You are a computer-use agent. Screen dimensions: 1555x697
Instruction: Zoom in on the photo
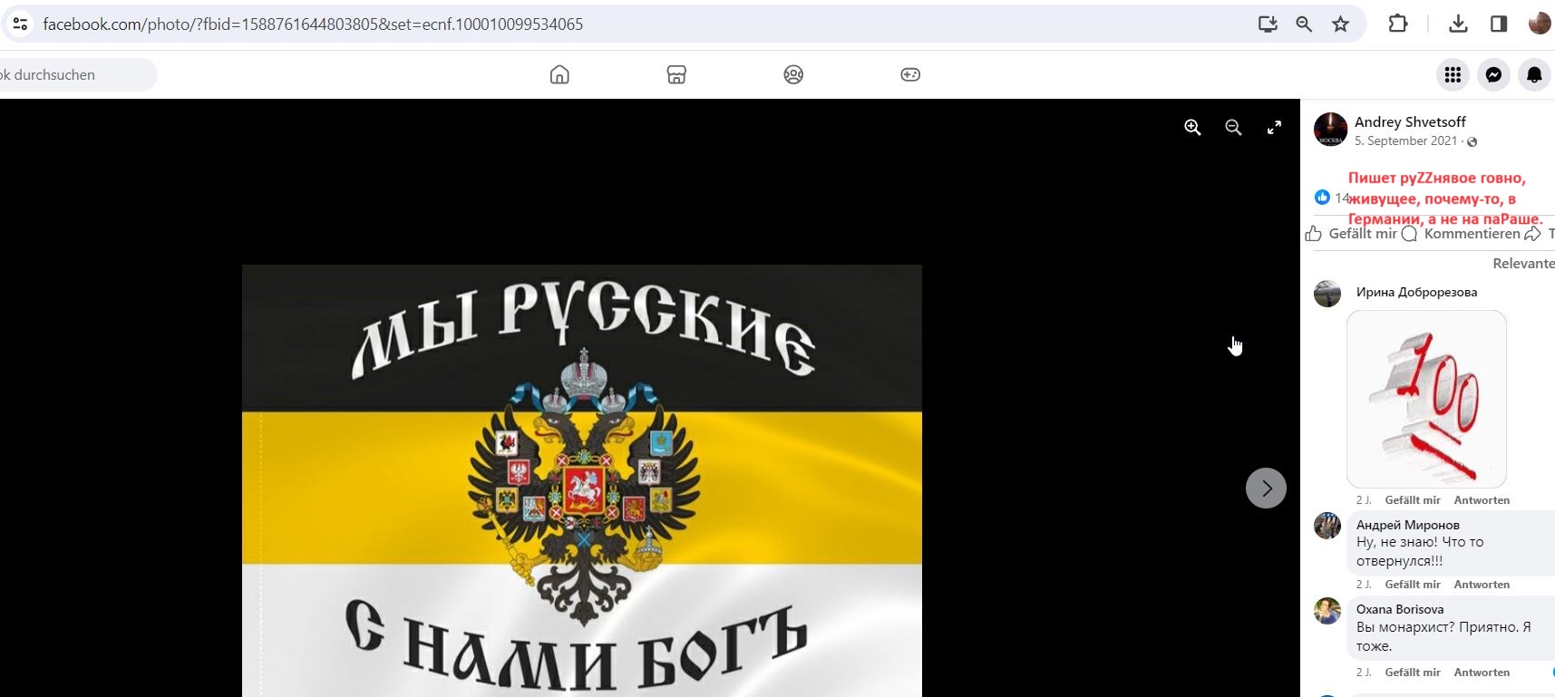tap(1192, 128)
